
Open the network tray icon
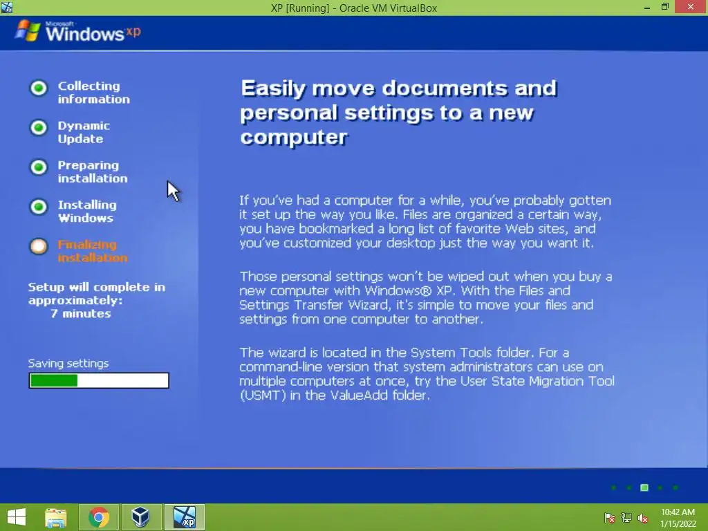[x=626, y=518]
